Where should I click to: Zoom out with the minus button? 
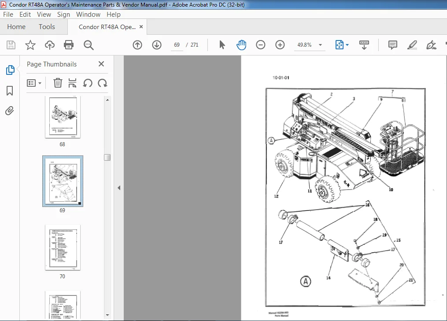[x=261, y=45]
